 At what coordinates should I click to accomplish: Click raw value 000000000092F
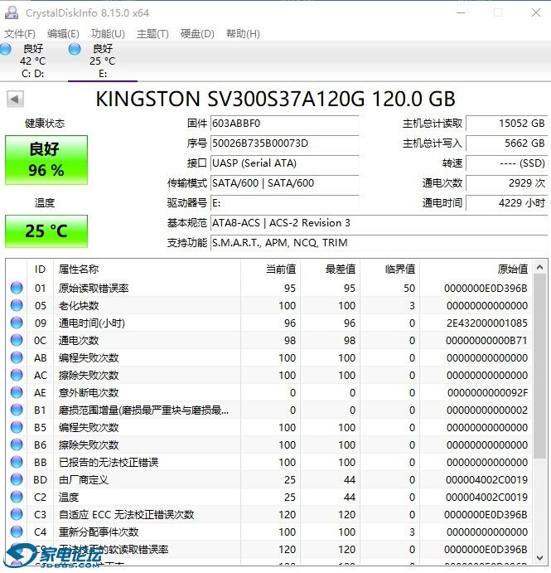click(487, 393)
